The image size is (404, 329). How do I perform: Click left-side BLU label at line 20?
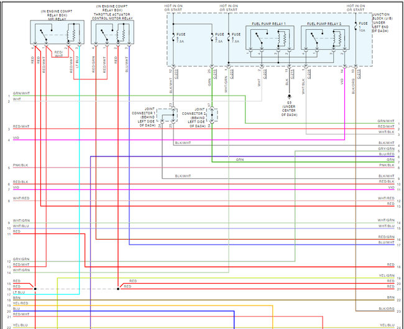pyautogui.click(x=16, y=309)
